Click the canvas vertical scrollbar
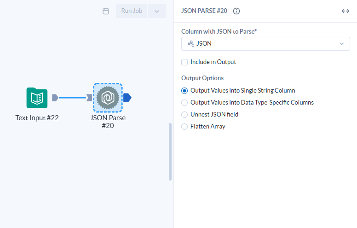The height and width of the screenshot is (228, 357). 170,152
